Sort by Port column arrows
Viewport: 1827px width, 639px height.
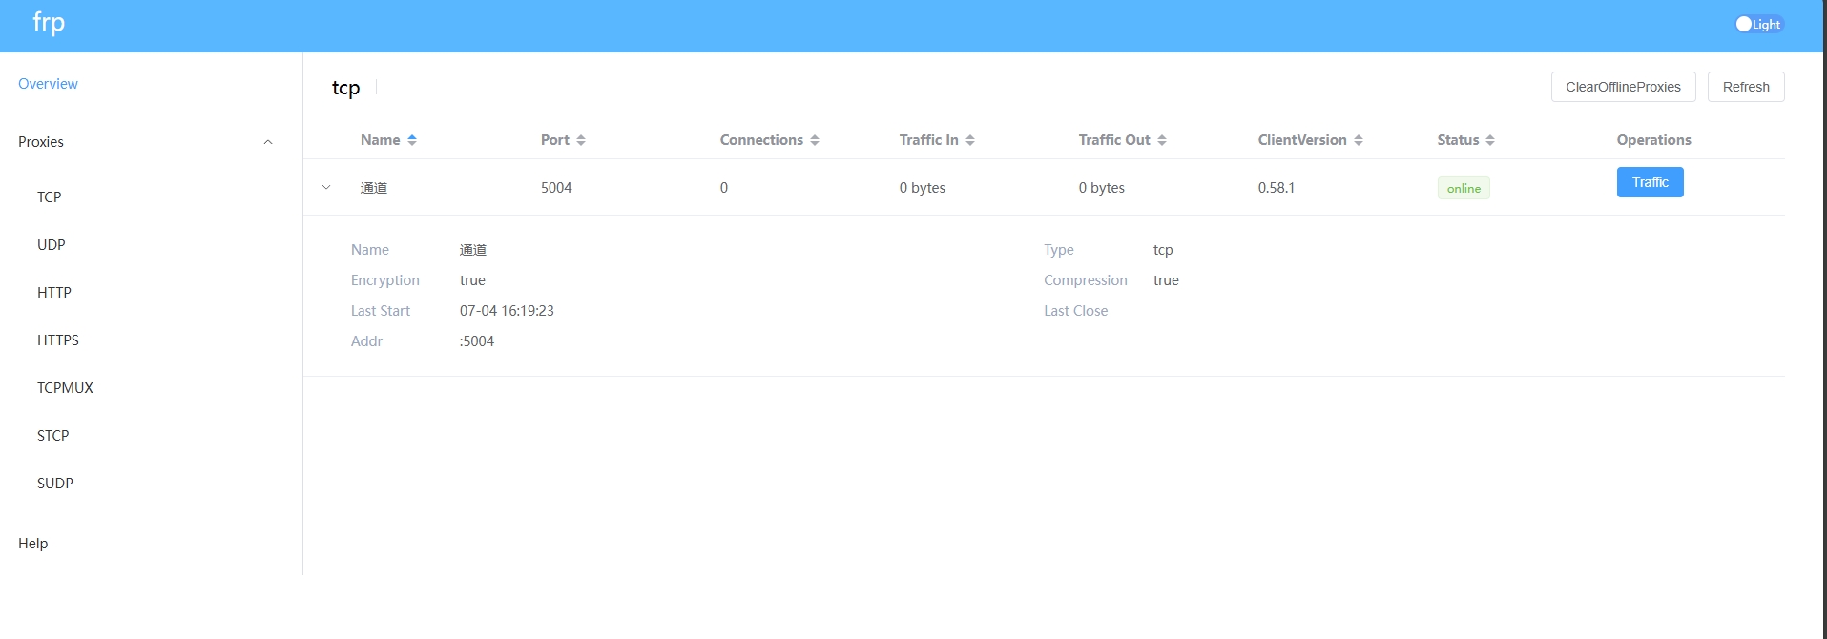581,140
